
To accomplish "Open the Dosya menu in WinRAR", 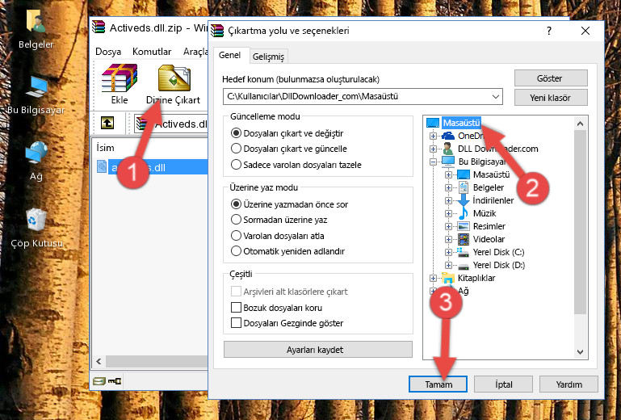I will (x=108, y=52).
